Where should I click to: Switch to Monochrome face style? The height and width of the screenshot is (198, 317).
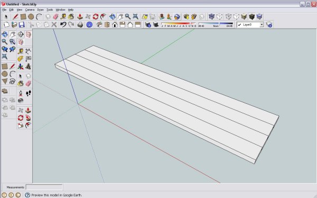(259, 16)
